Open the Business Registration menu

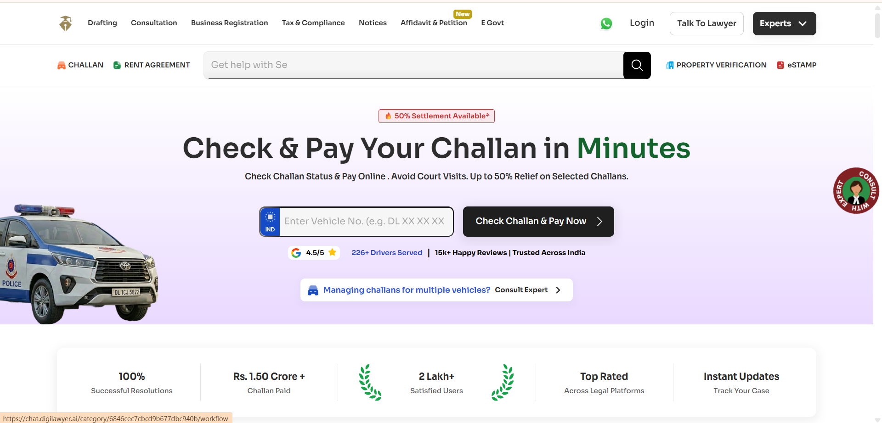(x=230, y=23)
